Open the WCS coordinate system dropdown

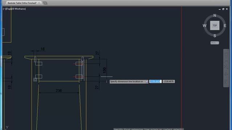[215, 43]
